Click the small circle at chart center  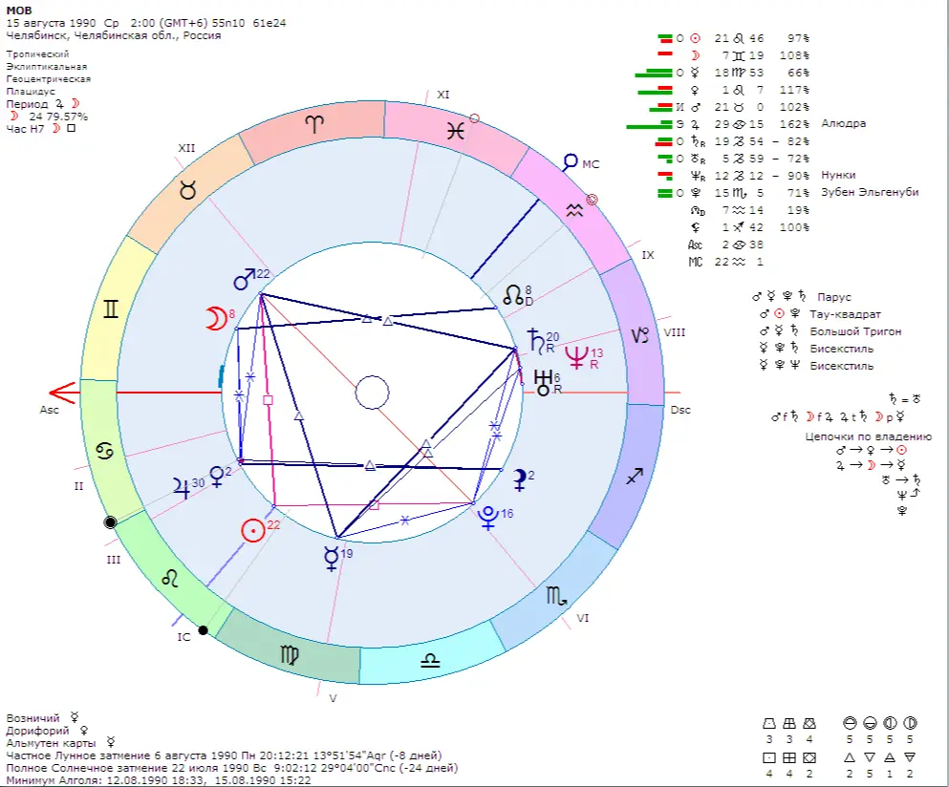[372, 393]
